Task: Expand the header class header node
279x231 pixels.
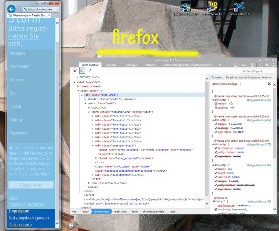Action: pos(85,99)
